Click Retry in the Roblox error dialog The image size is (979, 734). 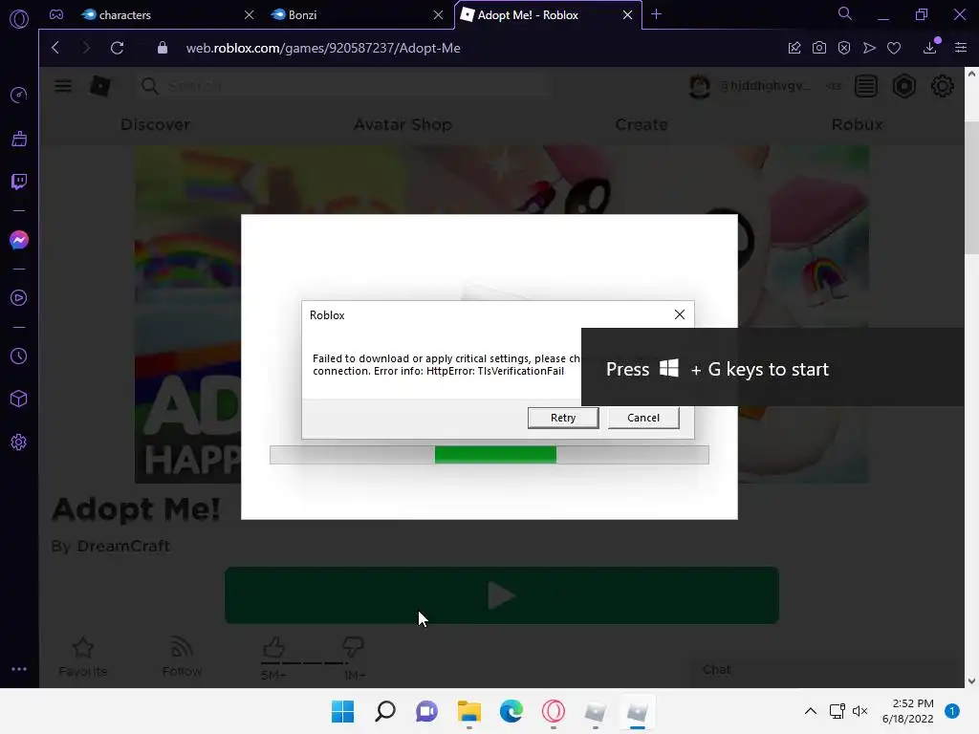[x=562, y=418]
